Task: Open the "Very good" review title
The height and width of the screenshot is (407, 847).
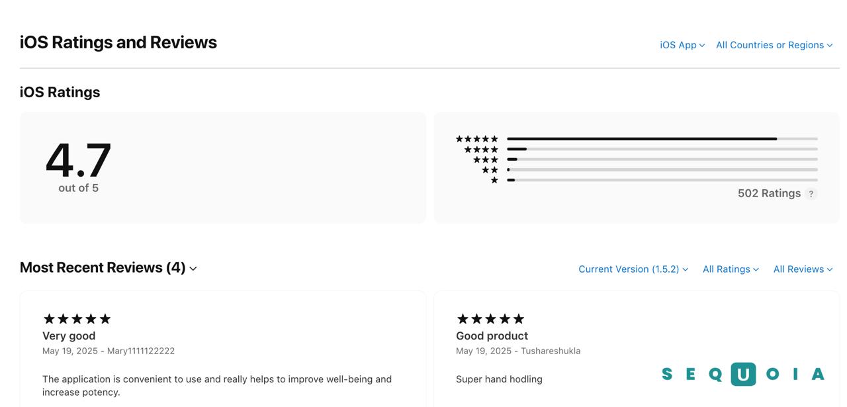Action: (69, 336)
